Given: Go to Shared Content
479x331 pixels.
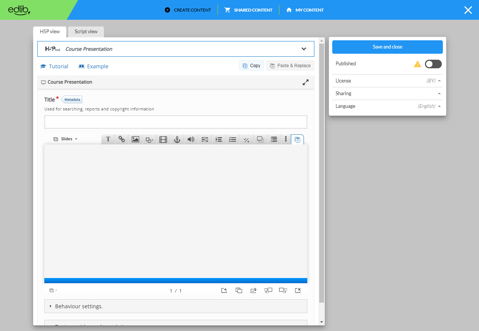Looking at the screenshot, I should point(248,10).
